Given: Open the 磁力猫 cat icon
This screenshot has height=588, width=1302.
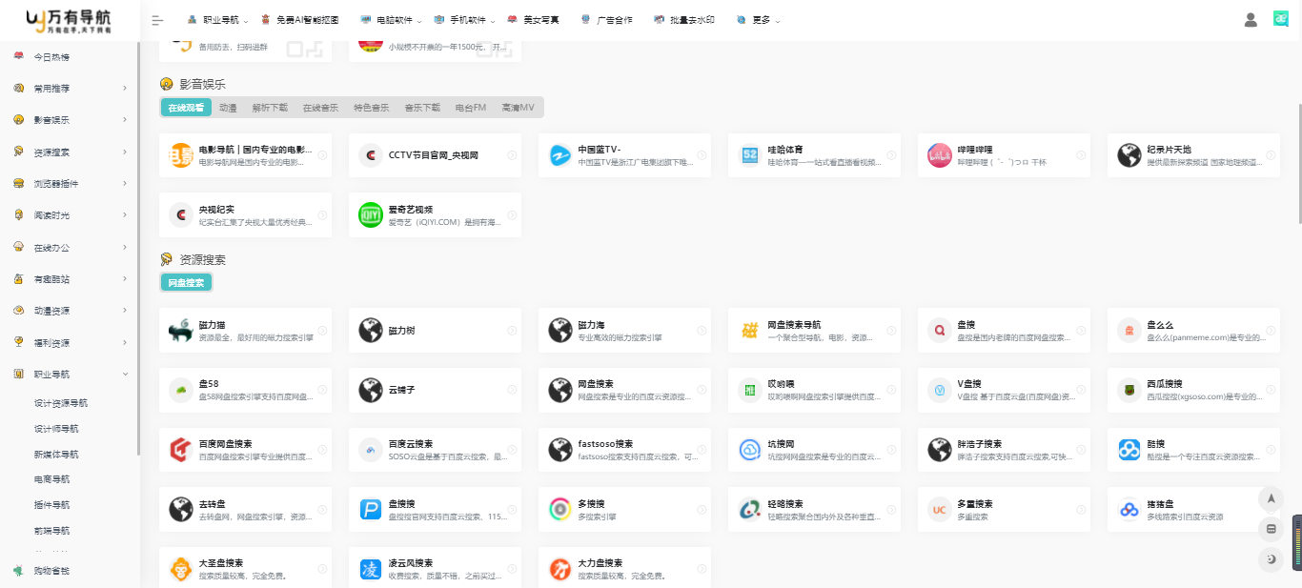Looking at the screenshot, I should click(181, 331).
